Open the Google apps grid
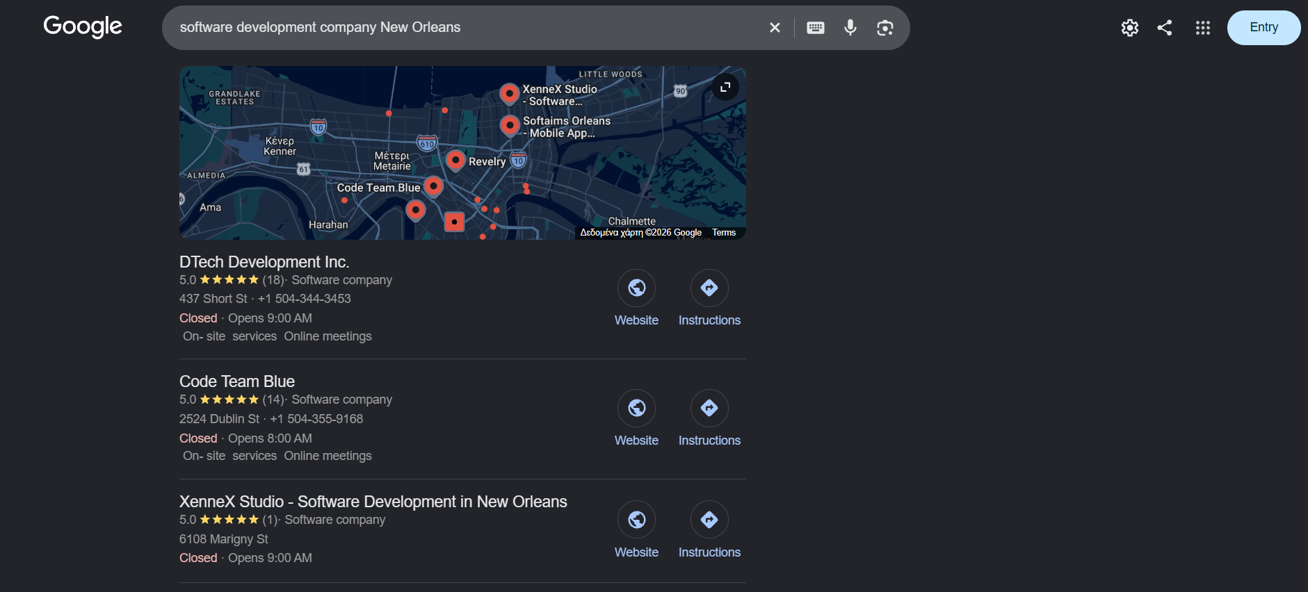Screen dimensions: 1308x592 coord(1203,28)
